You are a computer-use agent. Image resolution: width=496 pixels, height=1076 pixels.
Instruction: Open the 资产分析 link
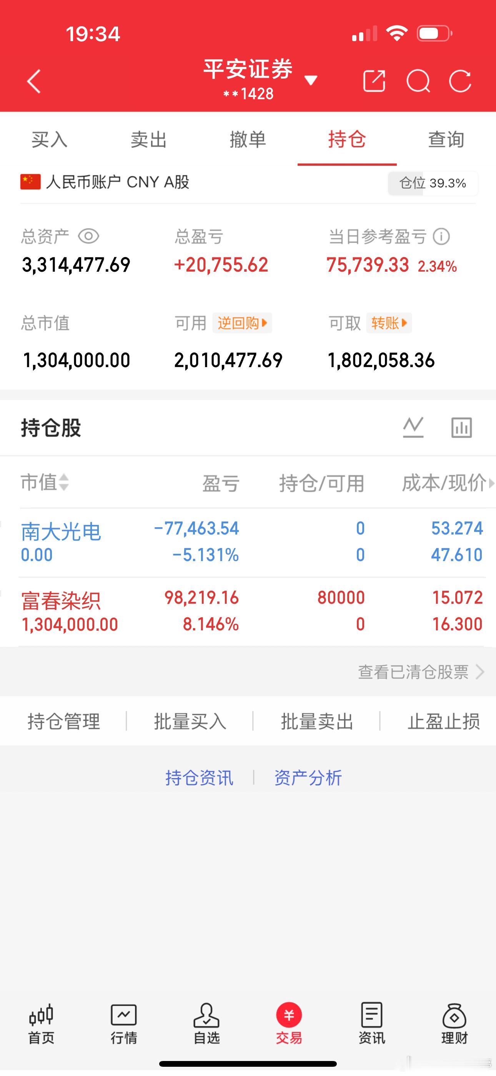coord(308,778)
